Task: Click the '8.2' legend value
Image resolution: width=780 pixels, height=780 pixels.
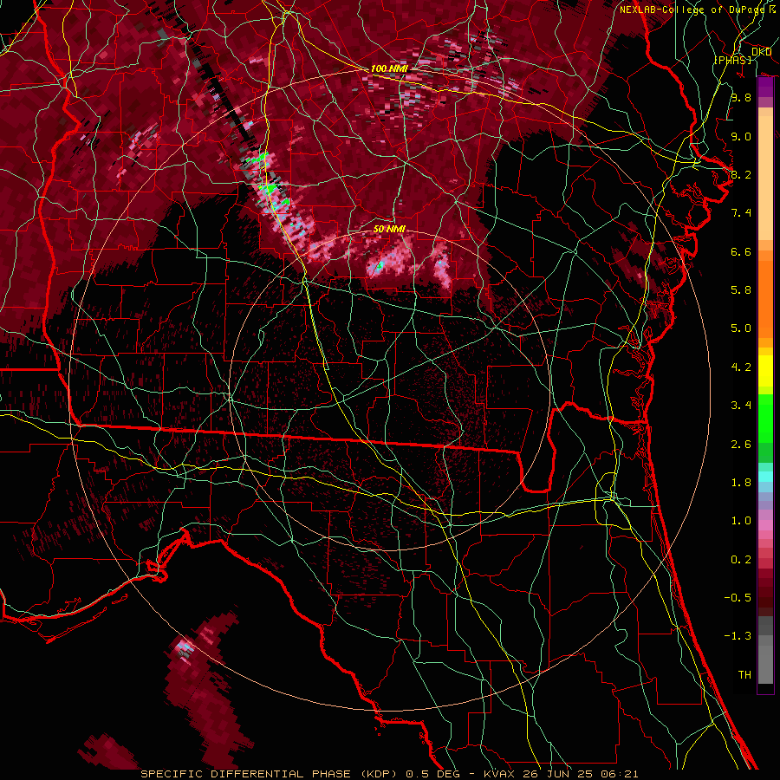Action: click(741, 174)
